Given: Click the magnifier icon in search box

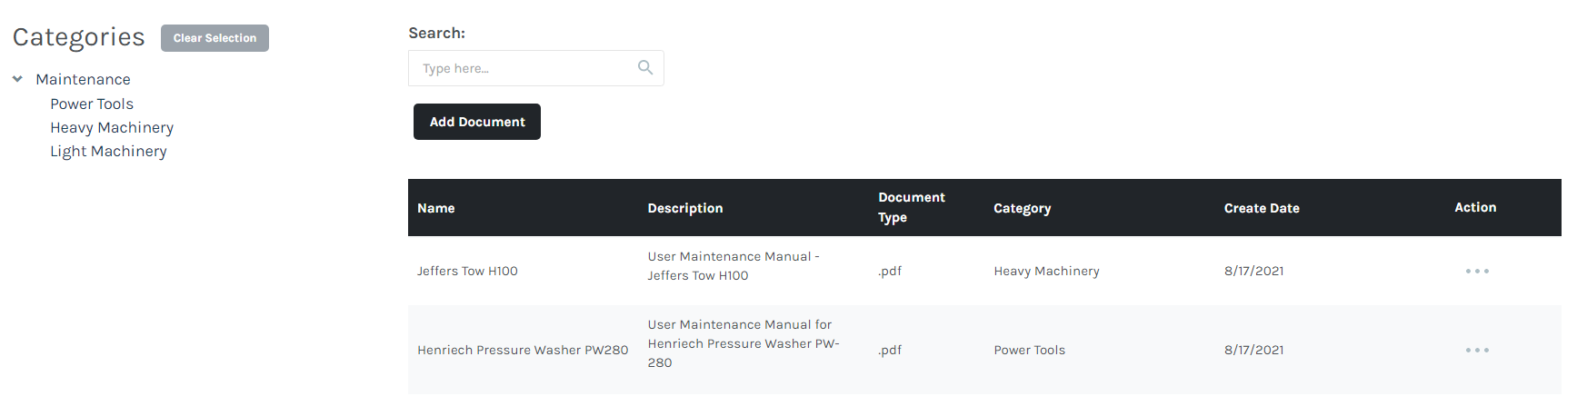Looking at the screenshot, I should click(x=645, y=68).
